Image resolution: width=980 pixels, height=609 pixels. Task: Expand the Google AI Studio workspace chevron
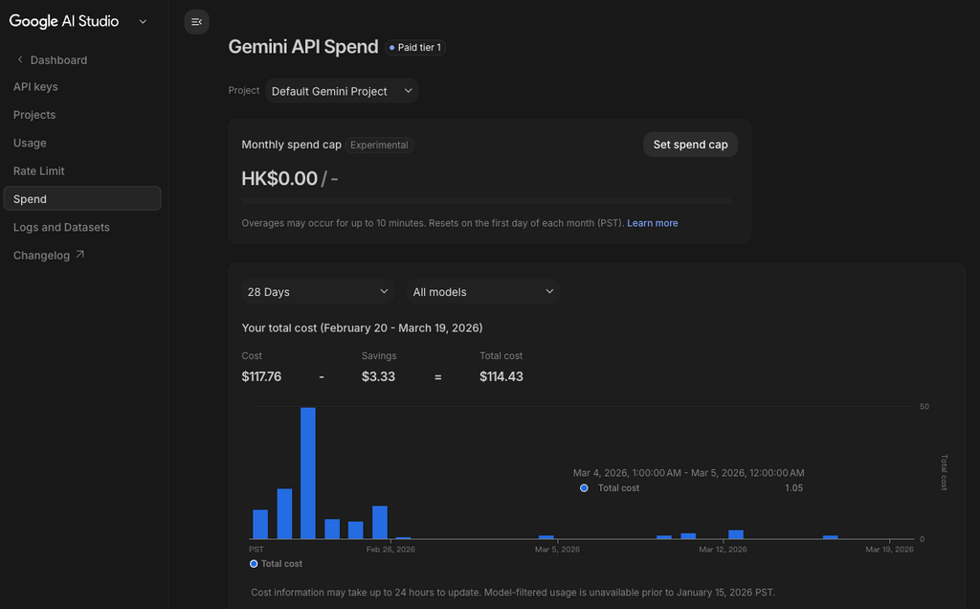143,20
